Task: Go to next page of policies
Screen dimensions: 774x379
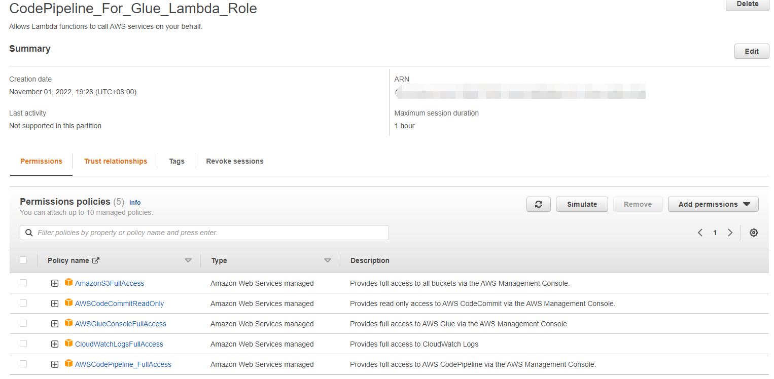Action: pos(730,233)
